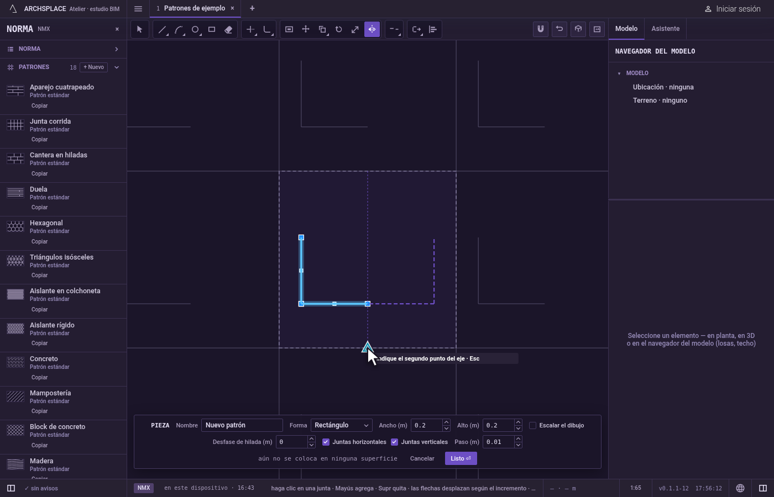The image size is (774, 497).
Task: Switch to the Modelo tab
Action: tap(626, 29)
